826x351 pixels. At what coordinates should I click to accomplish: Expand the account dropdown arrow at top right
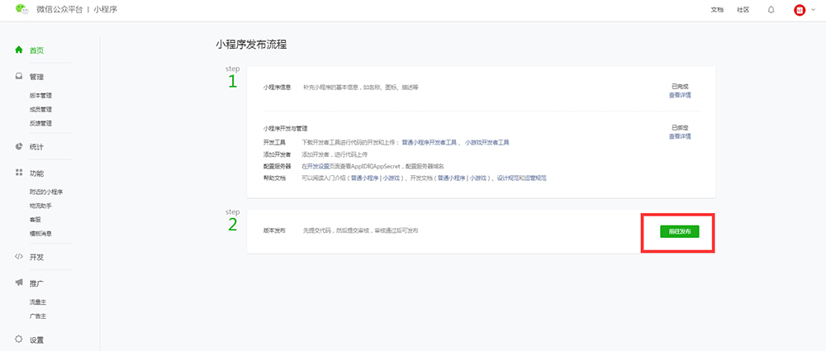tap(811, 10)
